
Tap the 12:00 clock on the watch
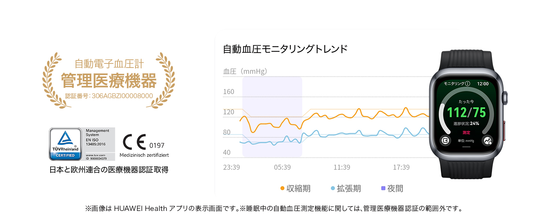coord(483,84)
